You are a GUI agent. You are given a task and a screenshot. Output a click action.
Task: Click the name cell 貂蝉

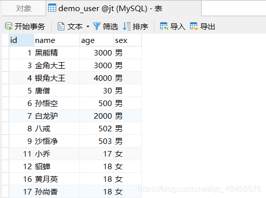point(57,167)
